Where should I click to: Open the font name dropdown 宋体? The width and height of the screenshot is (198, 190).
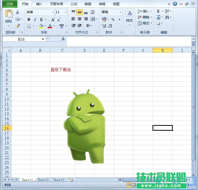53,12
